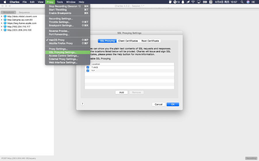Screen dimensions: 259x161
Task: Open the Pinyin input method menu
Action: pos(211,2)
